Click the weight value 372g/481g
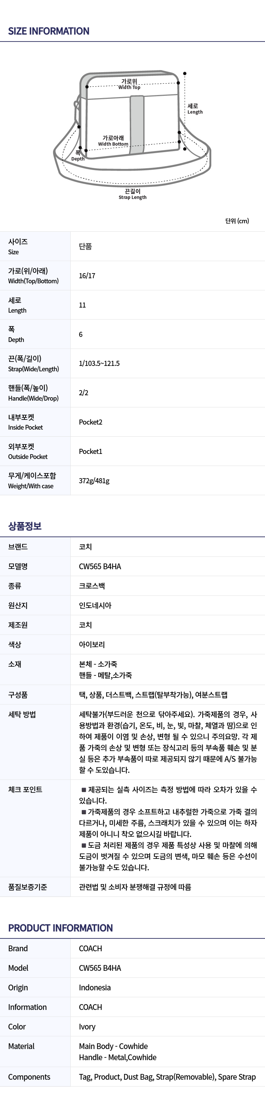The width and height of the screenshot is (265, 1109). click(x=94, y=480)
